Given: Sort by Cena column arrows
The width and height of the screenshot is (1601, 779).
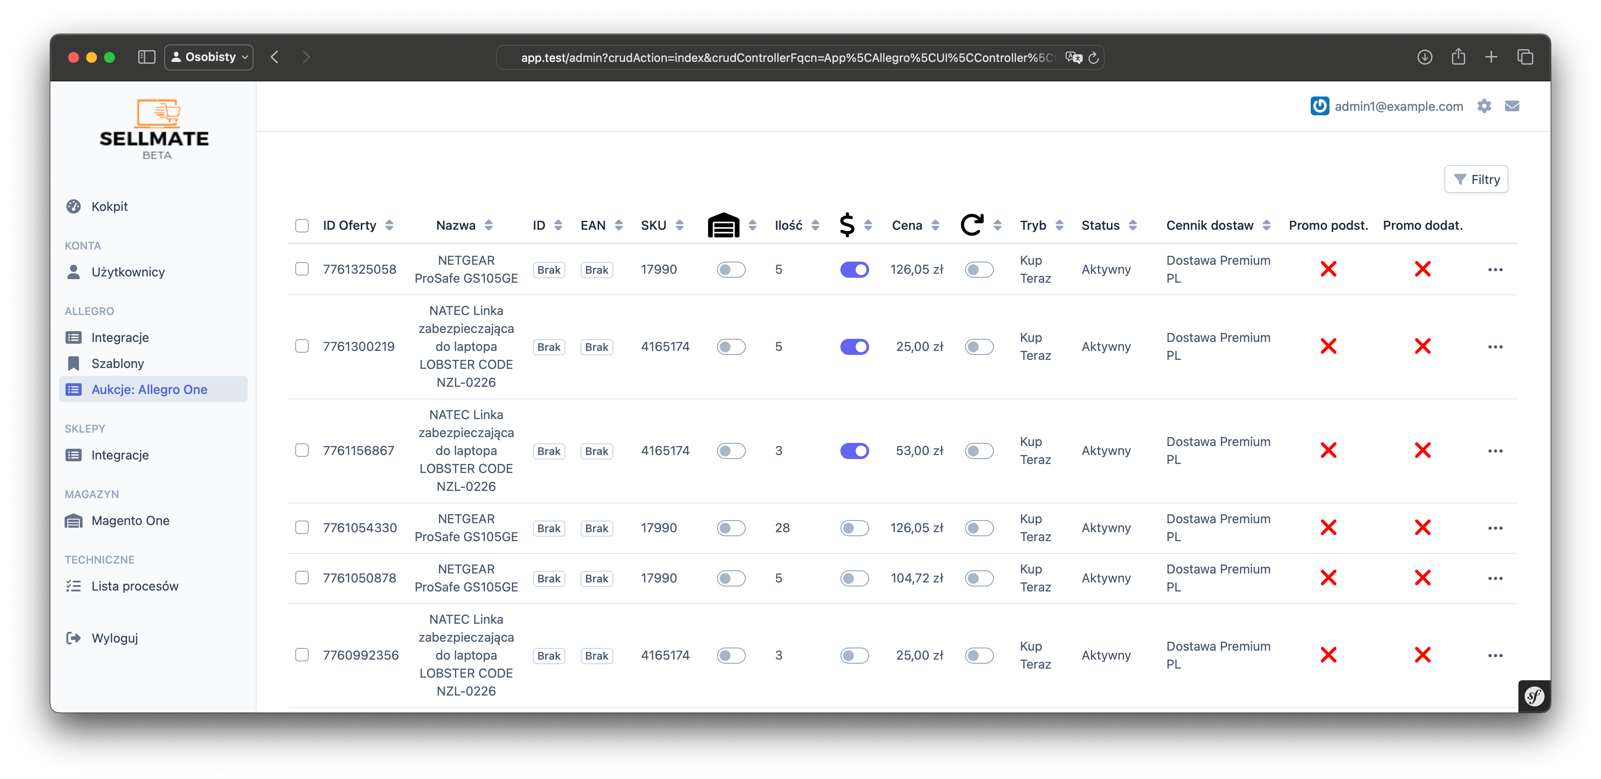Looking at the screenshot, I should point(936,225).
